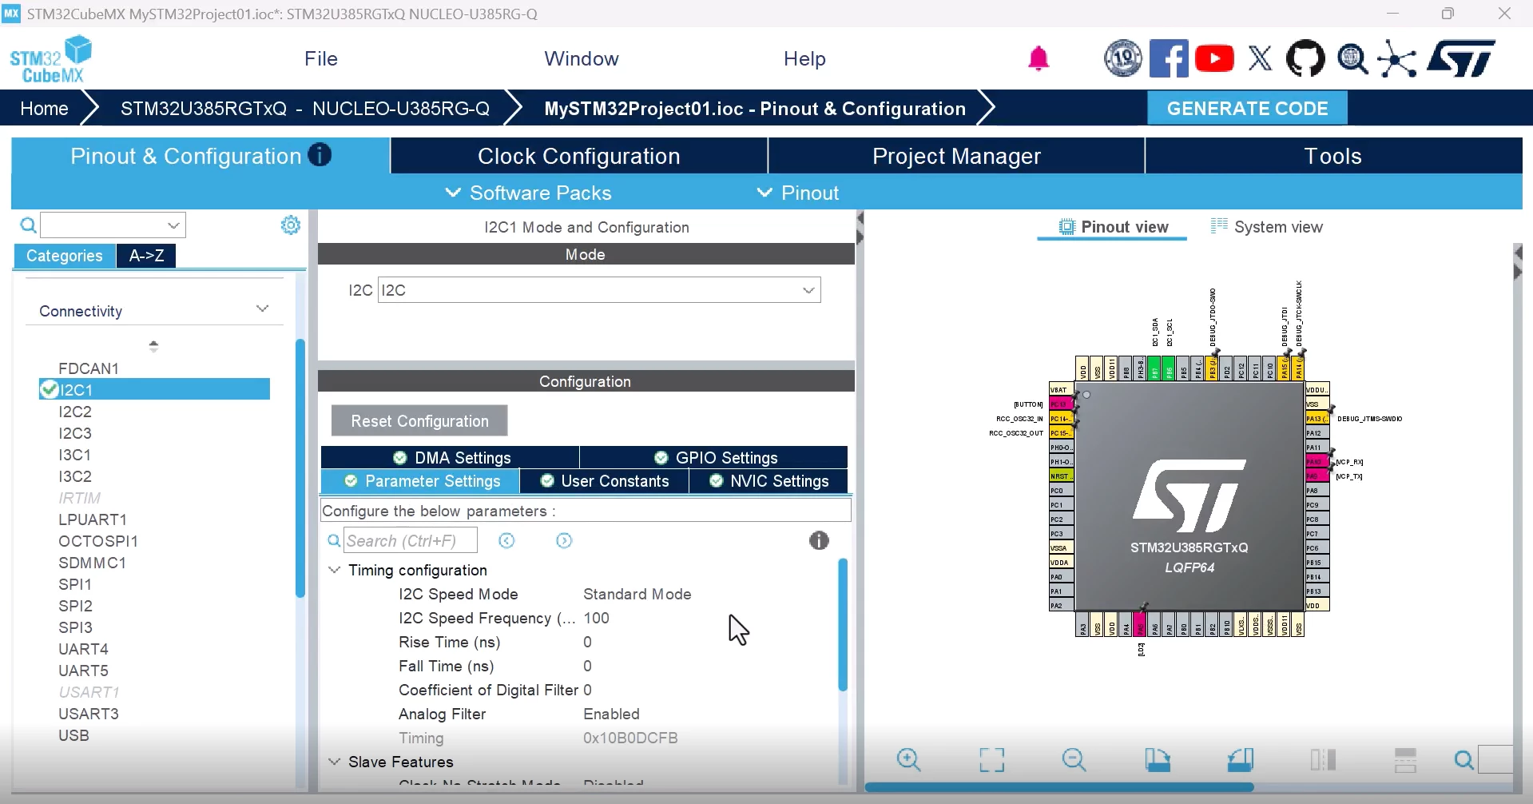The image size is (1533, 804).
Task: Click the STM32U385RGTxQ - NUCLEO-U385RG-Q breadcrumb
Action: coord(305,109)
